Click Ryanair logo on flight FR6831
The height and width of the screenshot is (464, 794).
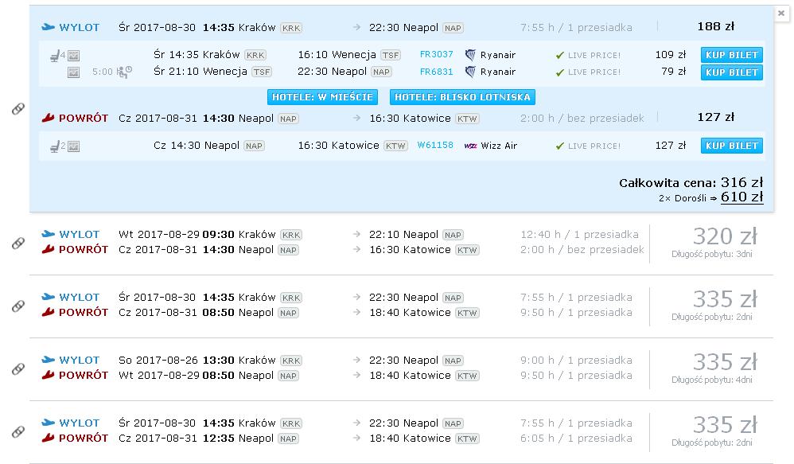click(x=470, y=72)
